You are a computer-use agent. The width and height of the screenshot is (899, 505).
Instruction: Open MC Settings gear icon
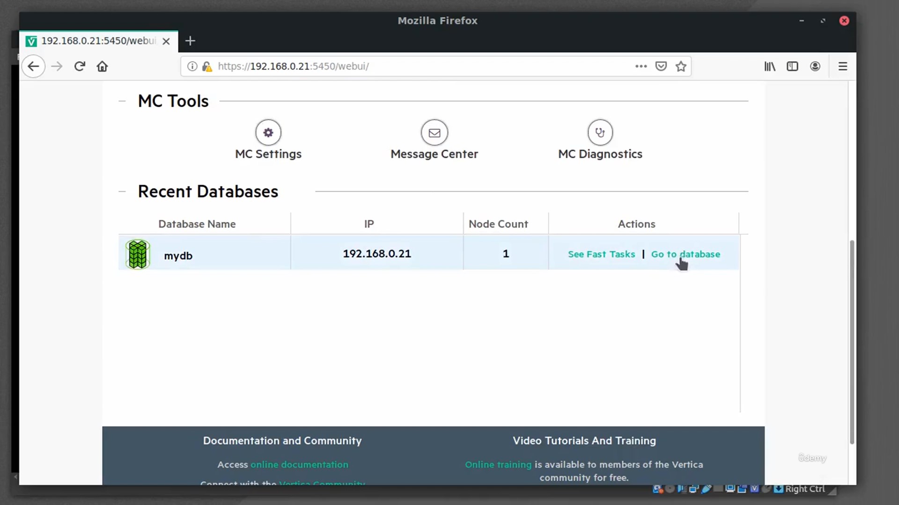(x=268, y=132)
